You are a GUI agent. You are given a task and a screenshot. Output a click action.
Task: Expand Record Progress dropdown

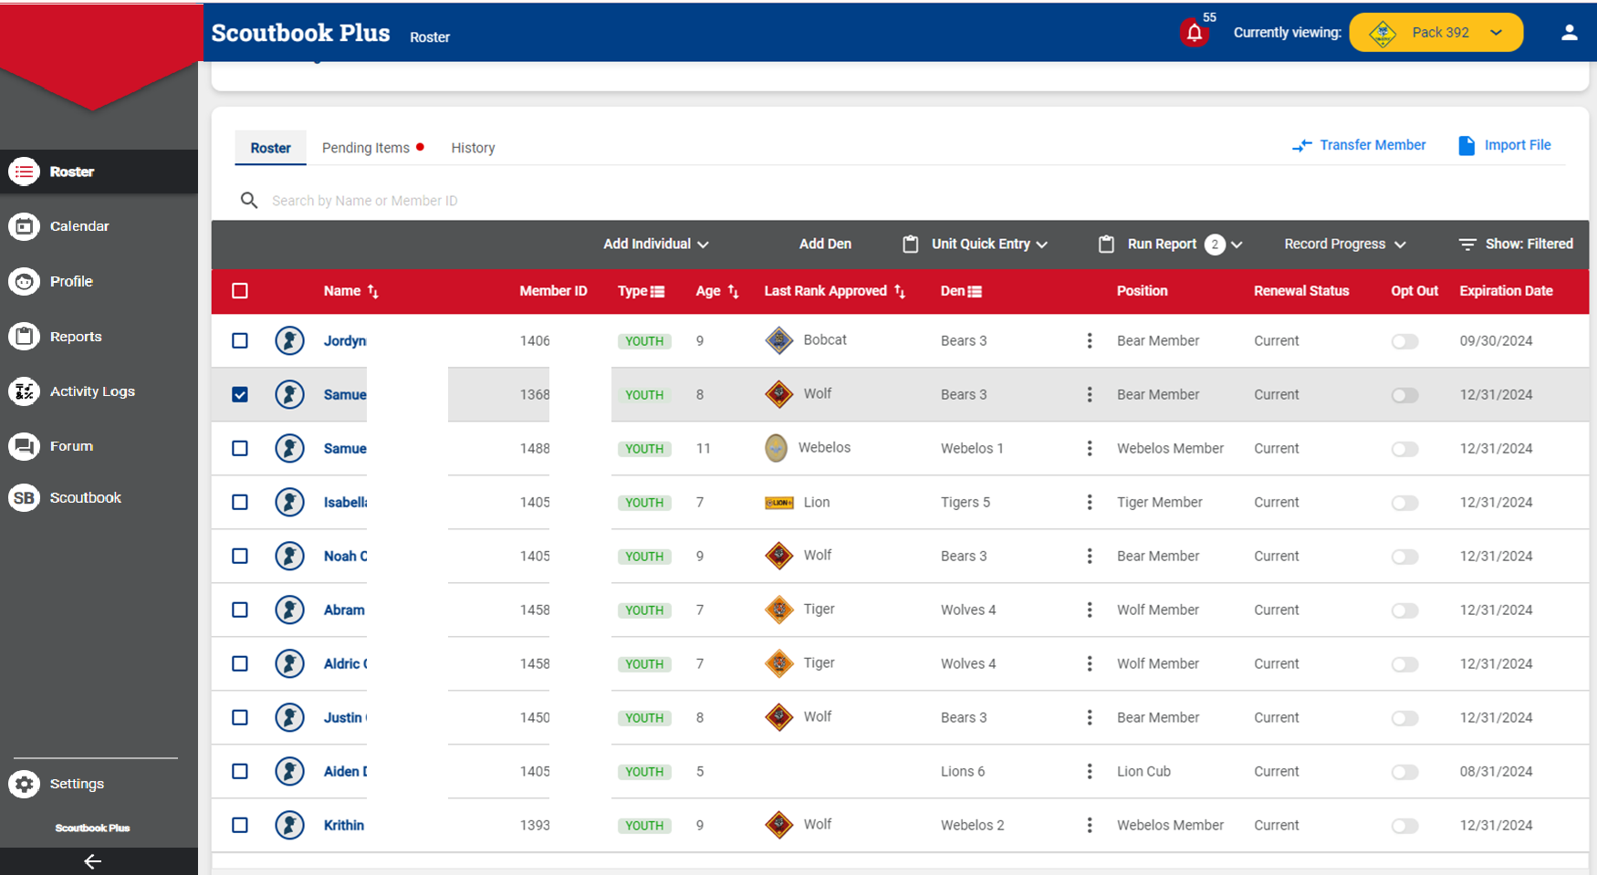coord(1345,244)
